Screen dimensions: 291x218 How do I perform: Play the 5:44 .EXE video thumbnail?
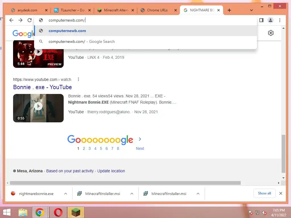[38, 54]
